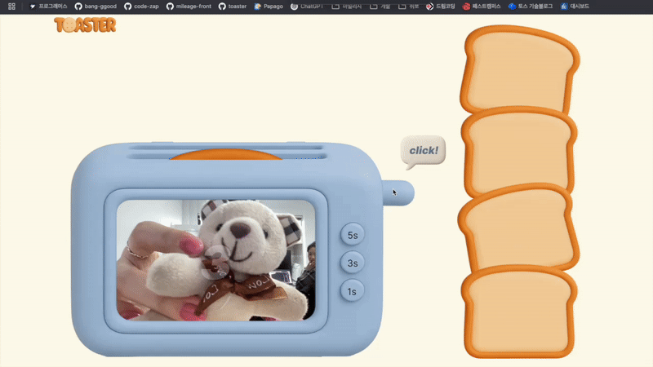Viewport: 653px width, 367px height.
Task: Select the 3s timer button
Action: tap(353, 263)
